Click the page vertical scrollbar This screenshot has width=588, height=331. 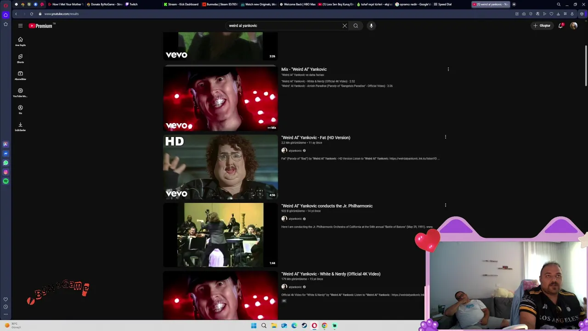[586, 66]
